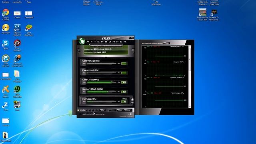Screen dimensions: 256x144
Task: Click the Power Limit value field
Action: (124, 73)
